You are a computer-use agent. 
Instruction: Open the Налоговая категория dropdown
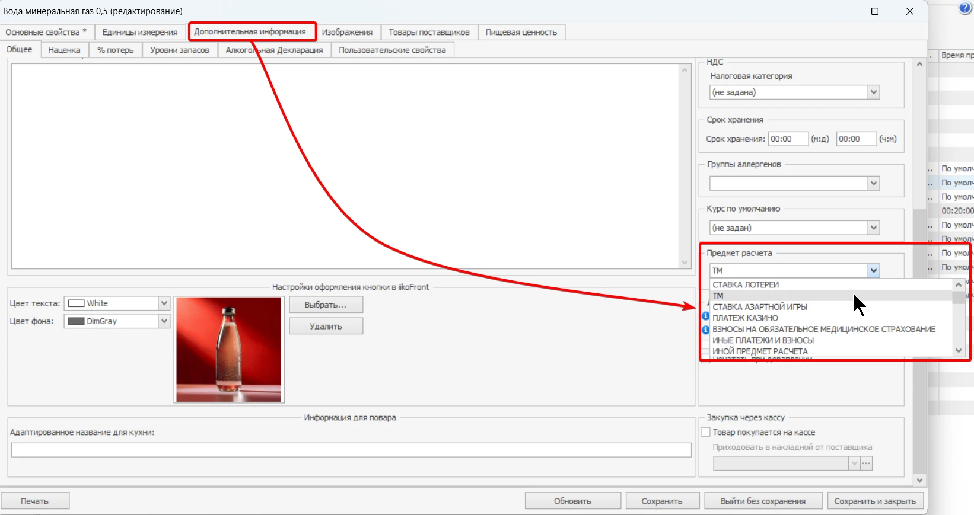click(873, 92)
